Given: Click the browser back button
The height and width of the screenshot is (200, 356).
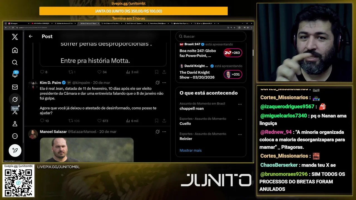Looking at the screenshot, I should point(6,27).
